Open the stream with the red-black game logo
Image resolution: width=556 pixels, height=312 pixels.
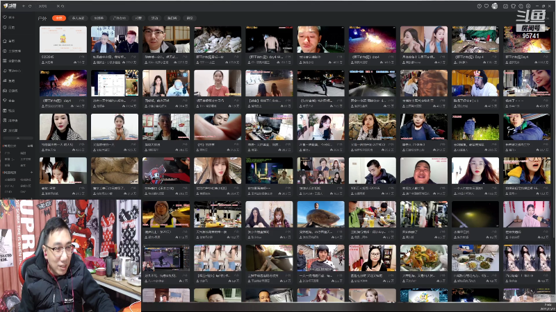pos(166,171)
